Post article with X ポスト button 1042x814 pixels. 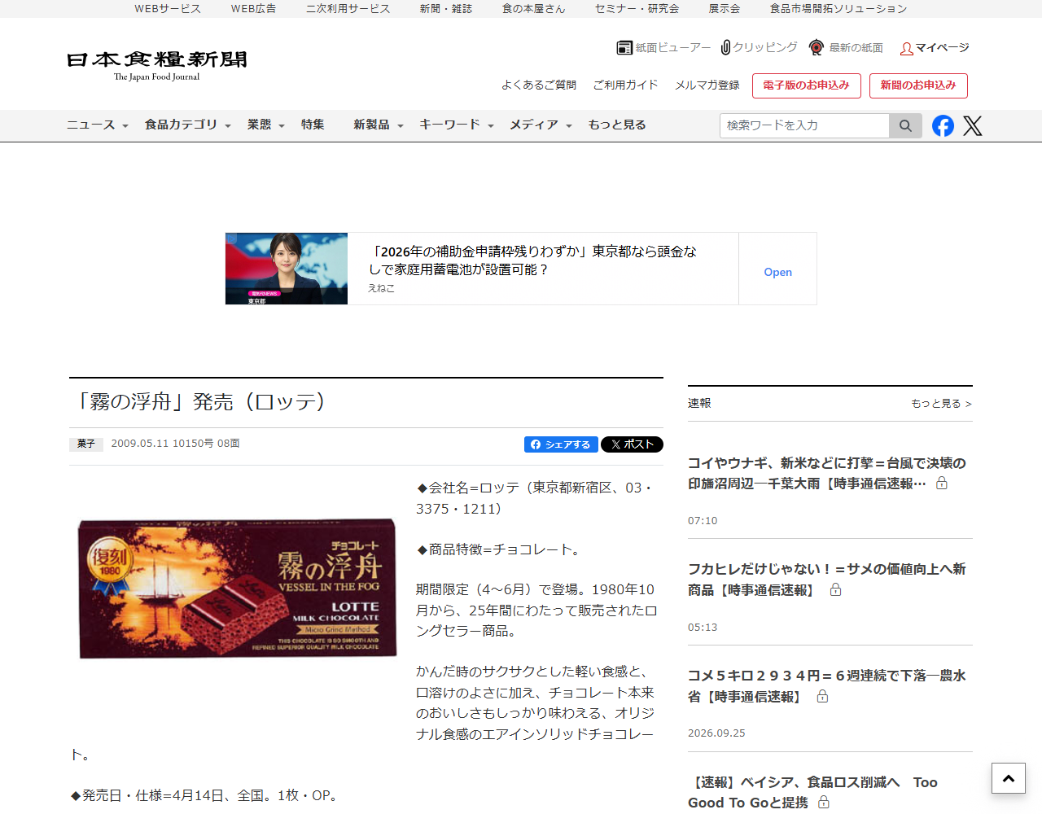coord(632,444)
